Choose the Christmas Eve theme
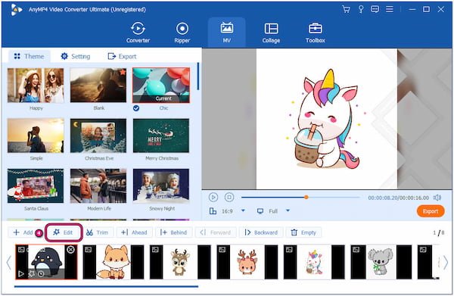The height and width of the screenshot is (296, 454). [x=98, y=136]
